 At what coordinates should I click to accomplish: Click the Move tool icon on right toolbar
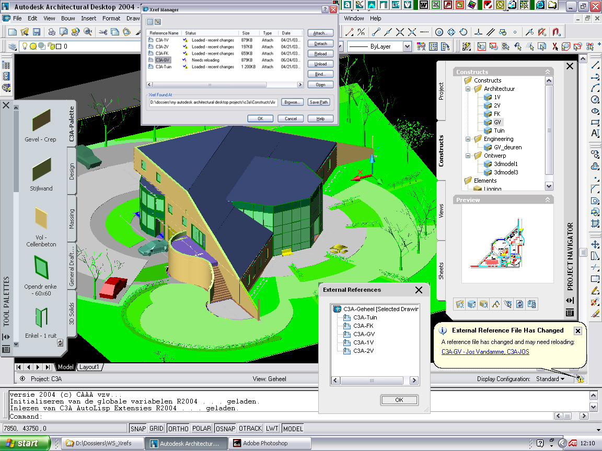click(x=595, y=244)
